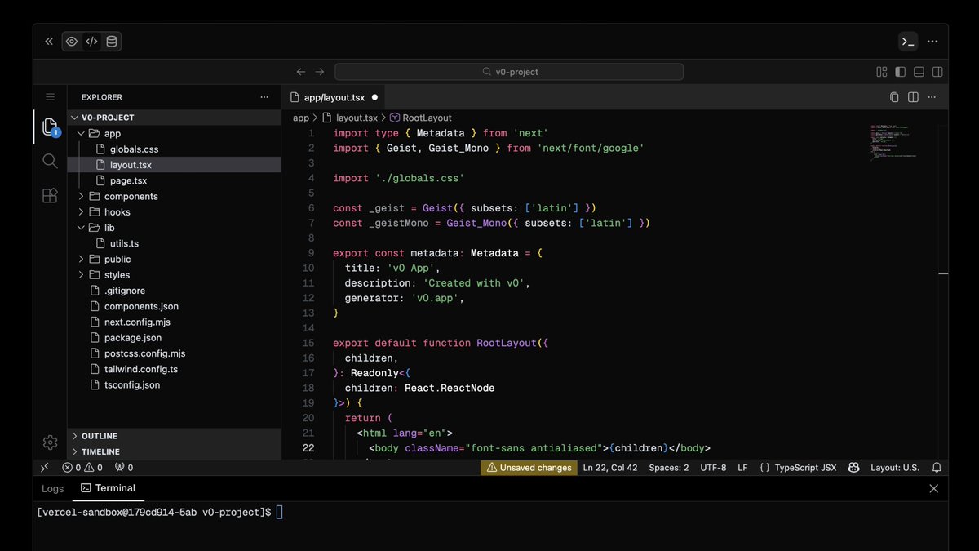Collapse the lib folder
Screen dimensions: 979x551
175,228
